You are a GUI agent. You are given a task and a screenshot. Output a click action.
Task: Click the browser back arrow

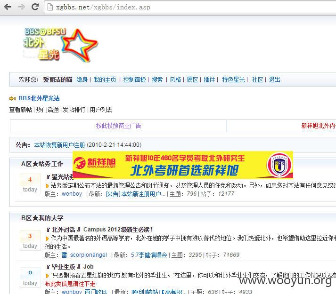pyautogui.click(x=8, y=7)
